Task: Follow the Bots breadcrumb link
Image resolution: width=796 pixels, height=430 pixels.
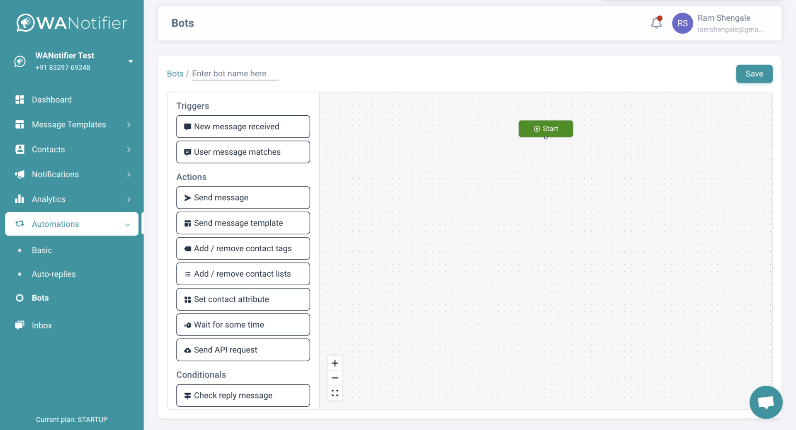Action: pyautogui.click(x=175, y=73)
